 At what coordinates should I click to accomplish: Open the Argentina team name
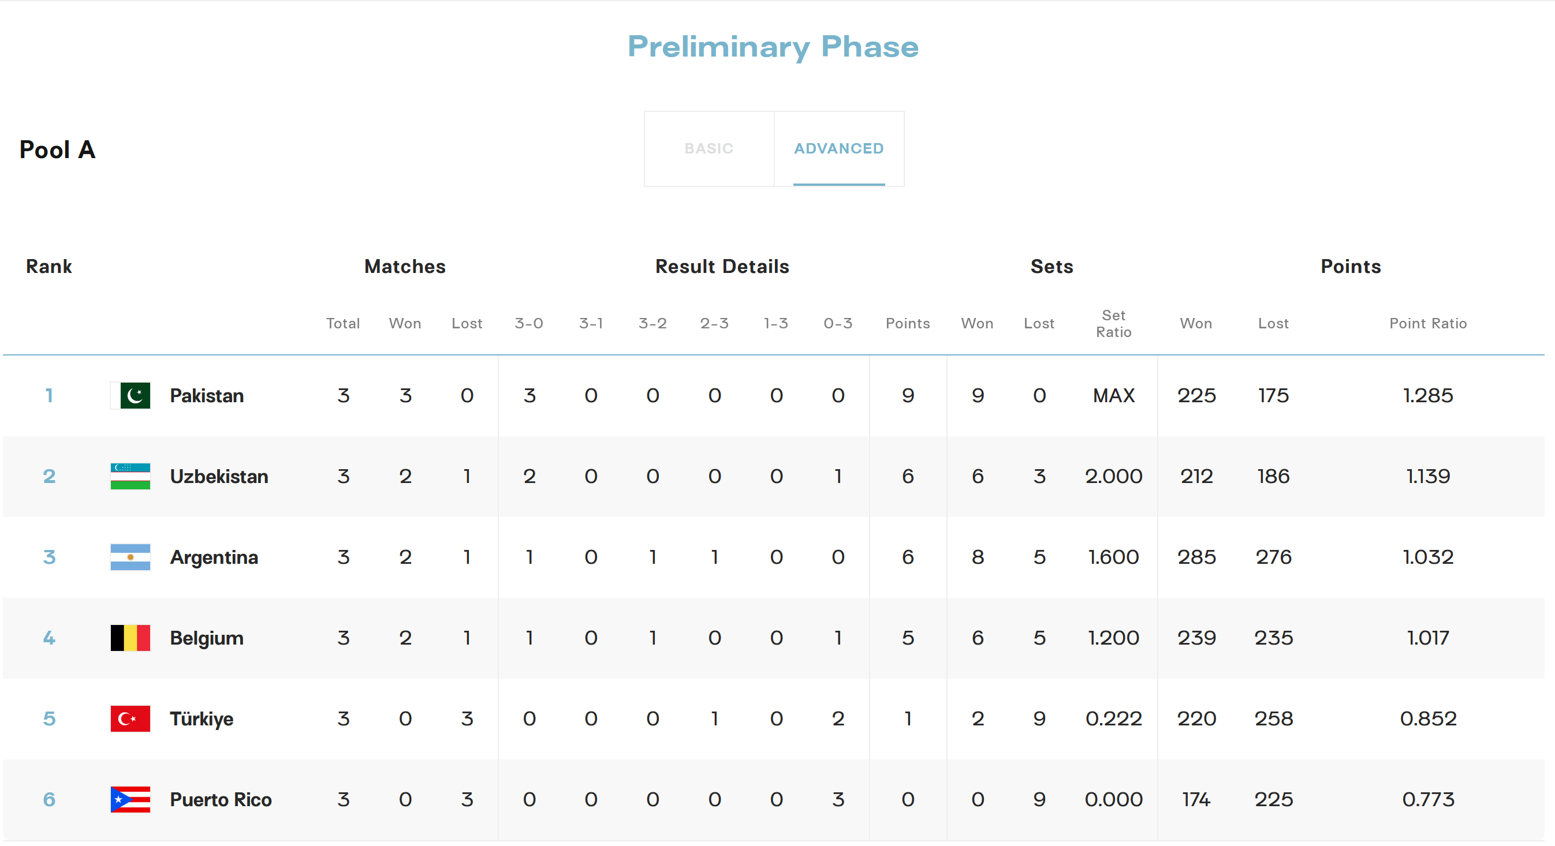coord(214,557)
